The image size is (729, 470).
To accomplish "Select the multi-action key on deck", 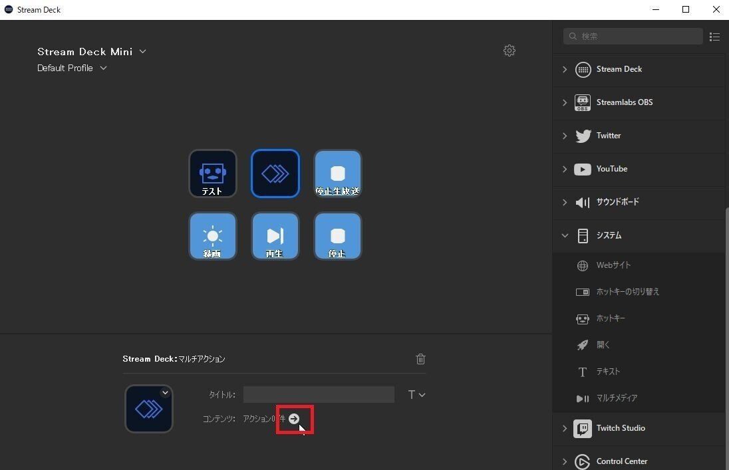I will 275,174.
